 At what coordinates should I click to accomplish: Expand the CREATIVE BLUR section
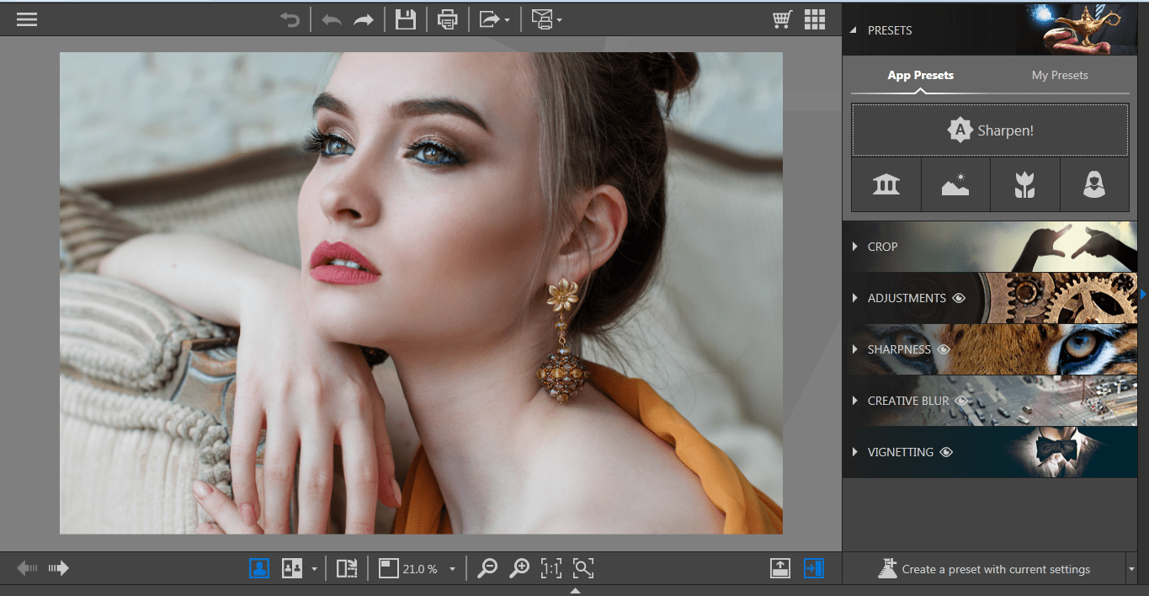pyautogui.click(x=855, y=401)
